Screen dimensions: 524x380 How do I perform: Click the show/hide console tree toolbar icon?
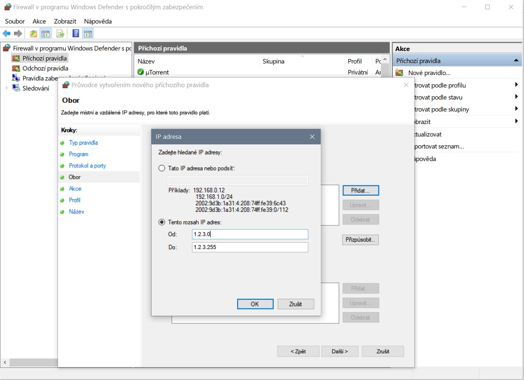click(x=45, y=34)
